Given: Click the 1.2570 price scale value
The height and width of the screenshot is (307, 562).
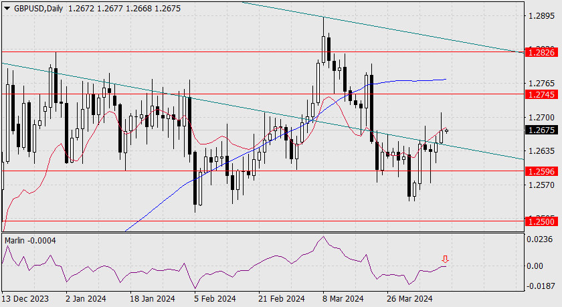Looking at the screenshot, I should pos(541,185).
